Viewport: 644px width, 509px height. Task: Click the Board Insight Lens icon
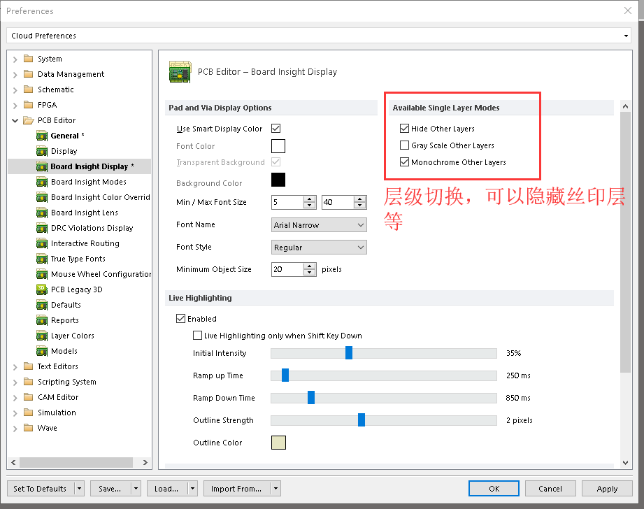coord(42,213)
